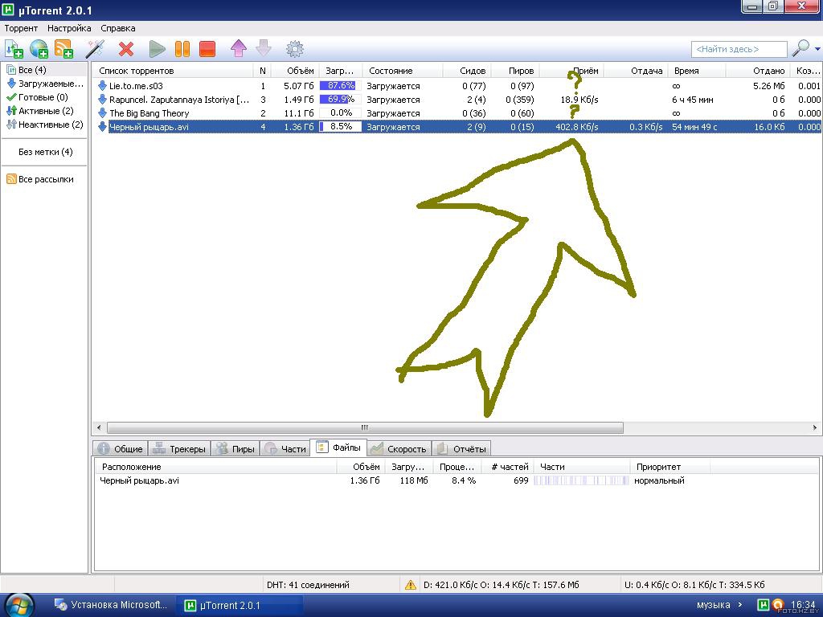Select Неактивные (2) in sidebar
The image size is (823, 617).
tap(45, 125)
